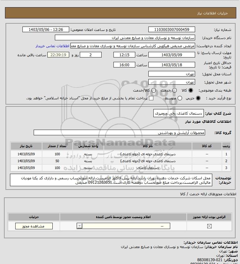The image size is (240, 264).
Task: Select the متوسط purchase type radio
Action: click(180, 98)
